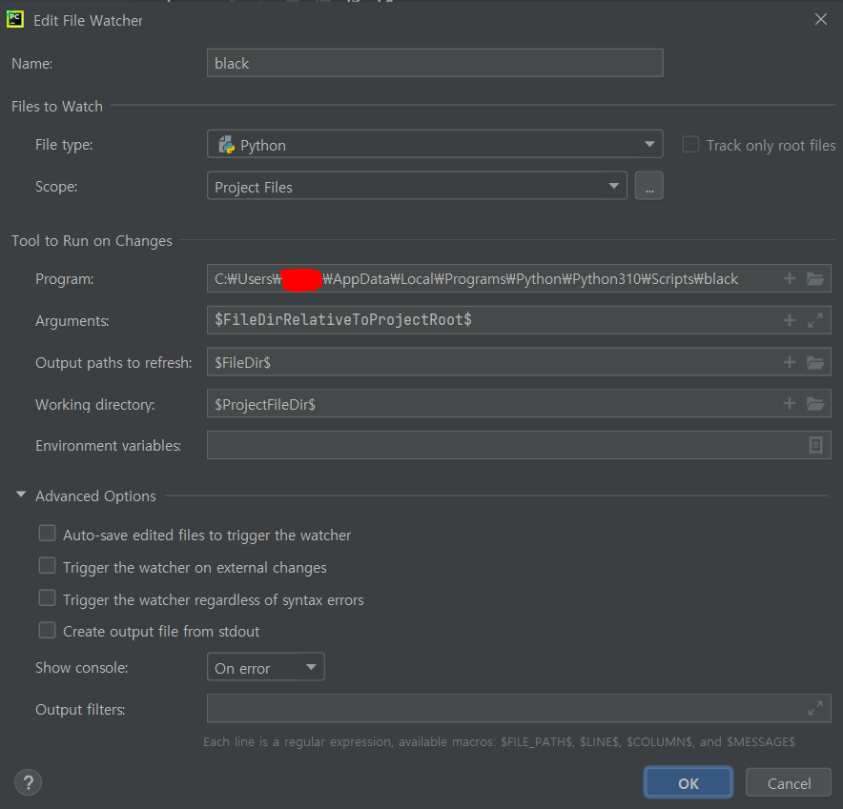The height and width of the screenshot is (809, 843).
Task: Open the Scope Project Files dropdown
Action: [417, 186]
